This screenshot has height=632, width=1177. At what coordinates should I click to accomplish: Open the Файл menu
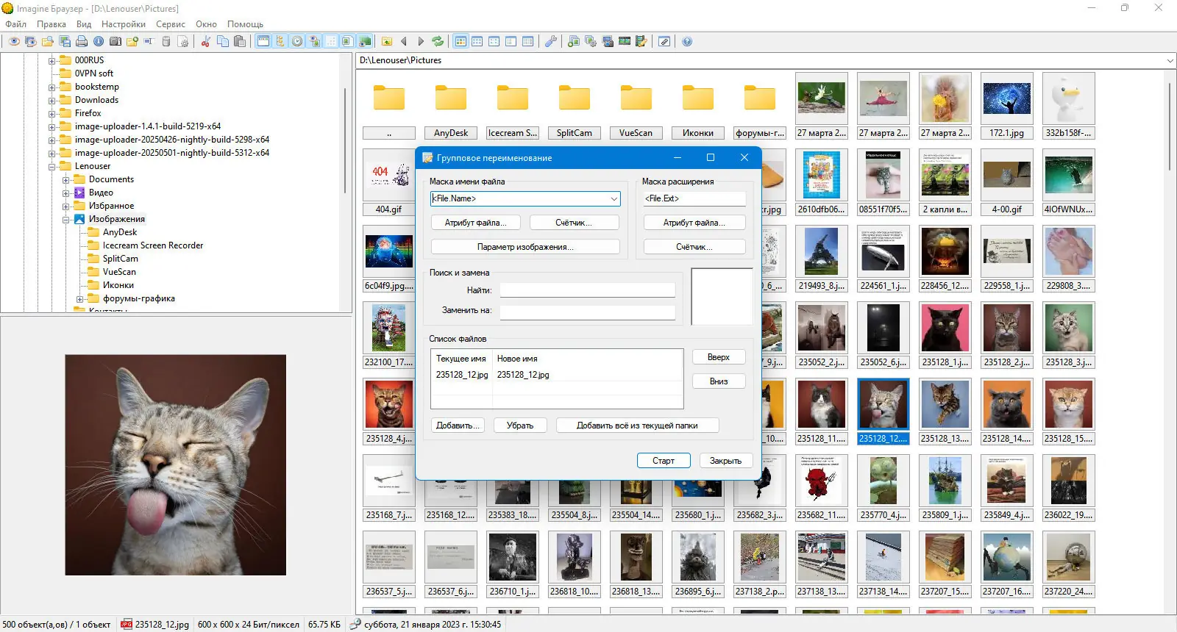(15, 24)
